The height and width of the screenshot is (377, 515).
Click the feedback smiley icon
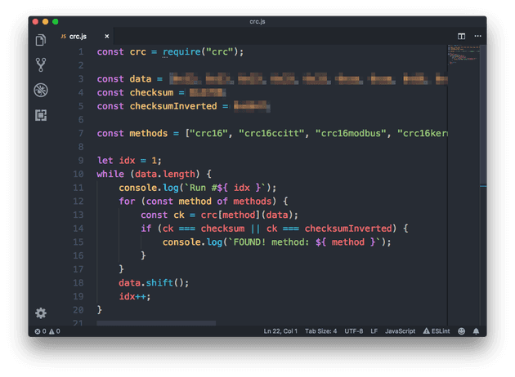click(462, 331)
